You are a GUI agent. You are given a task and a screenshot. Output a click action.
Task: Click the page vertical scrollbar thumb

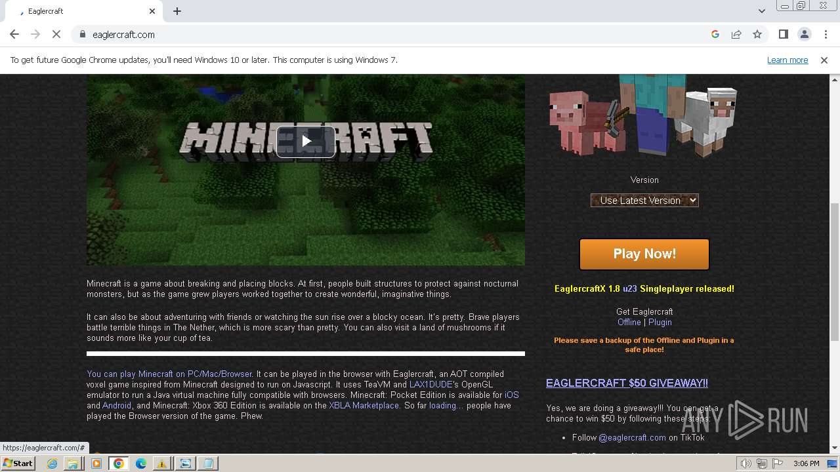click(x=835, y=272)
